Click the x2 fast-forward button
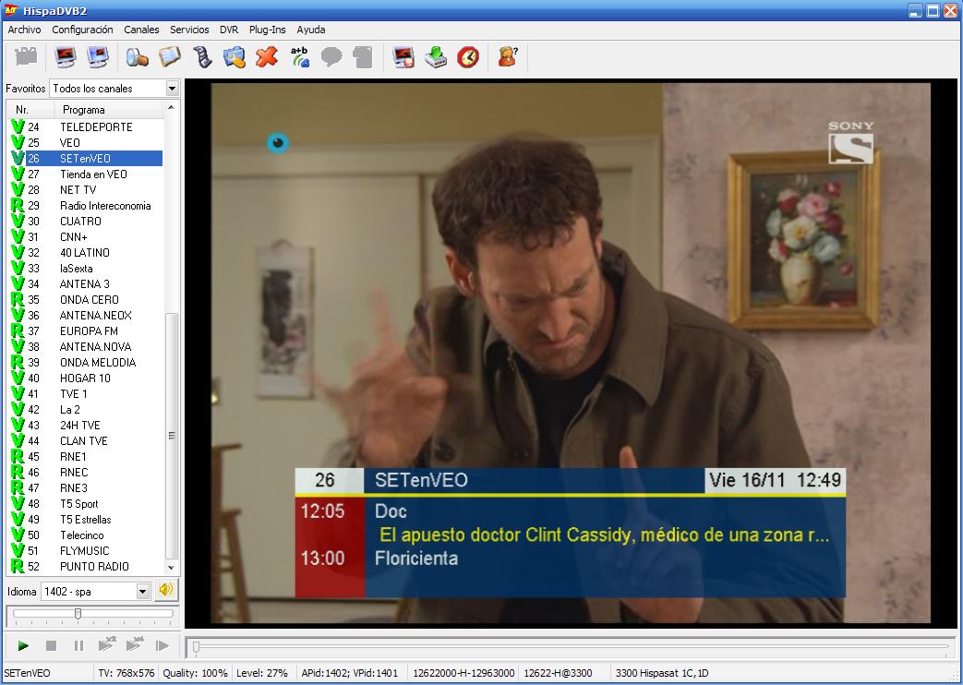 click(107, 645)
